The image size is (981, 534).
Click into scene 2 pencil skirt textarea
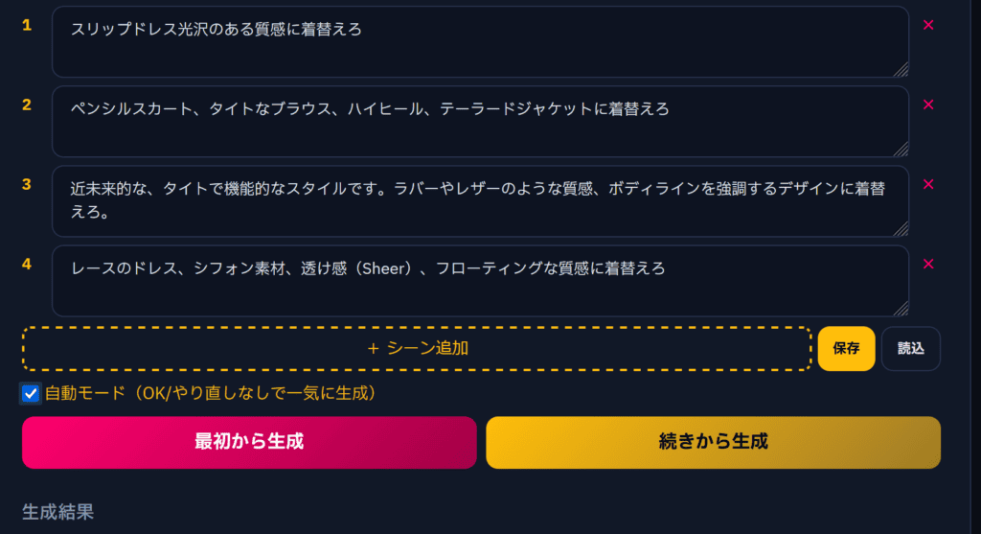click(x=479, y=121)
